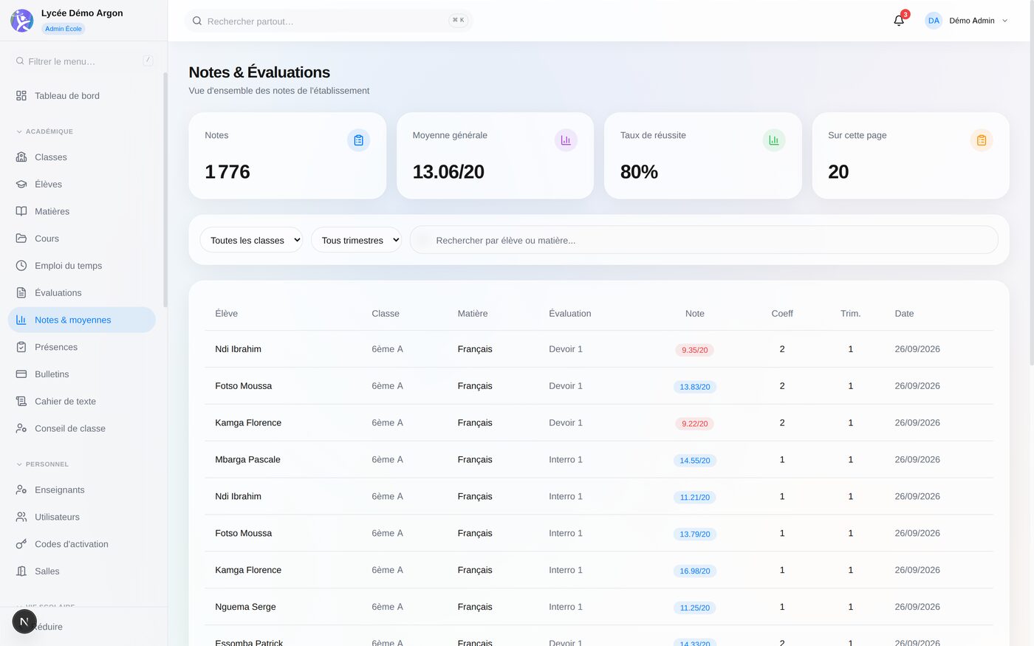Open Cahier de texte page
The width and height of the screenshot is (1034, 646).
(x=81, y=402)
